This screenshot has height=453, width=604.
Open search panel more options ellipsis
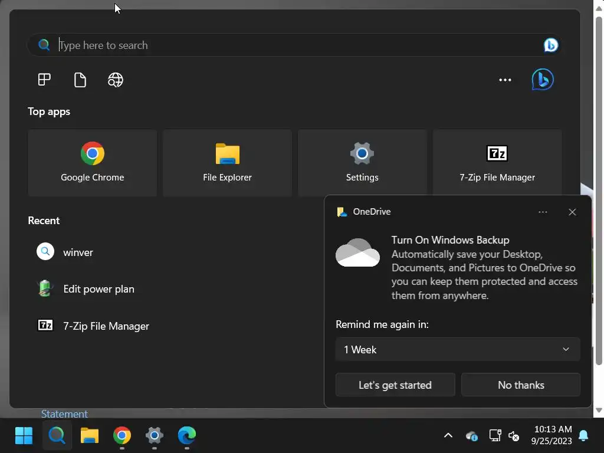[505, 80]
